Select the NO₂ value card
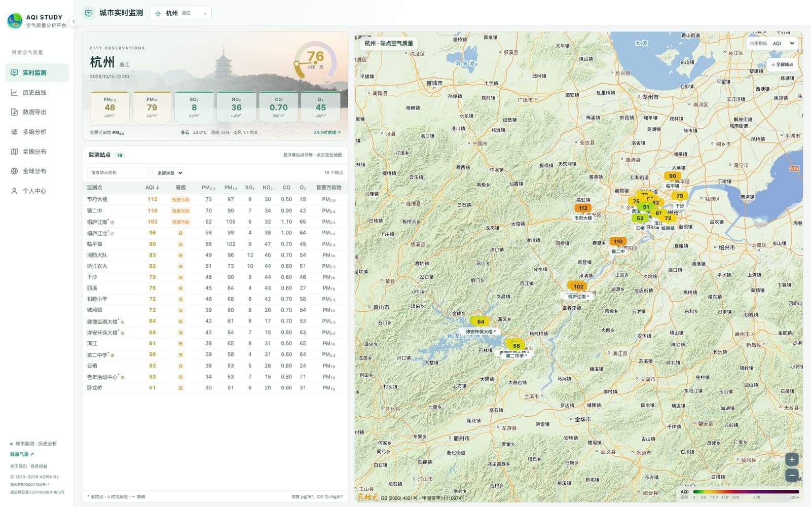 (x=236, y=106)
